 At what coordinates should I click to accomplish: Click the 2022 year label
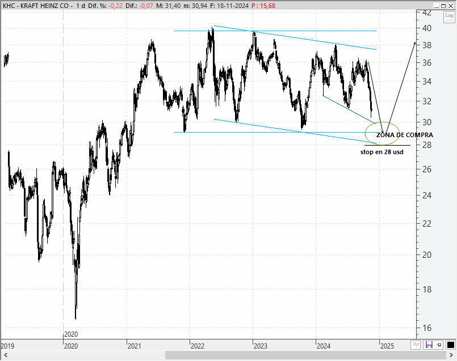(198, 346)
